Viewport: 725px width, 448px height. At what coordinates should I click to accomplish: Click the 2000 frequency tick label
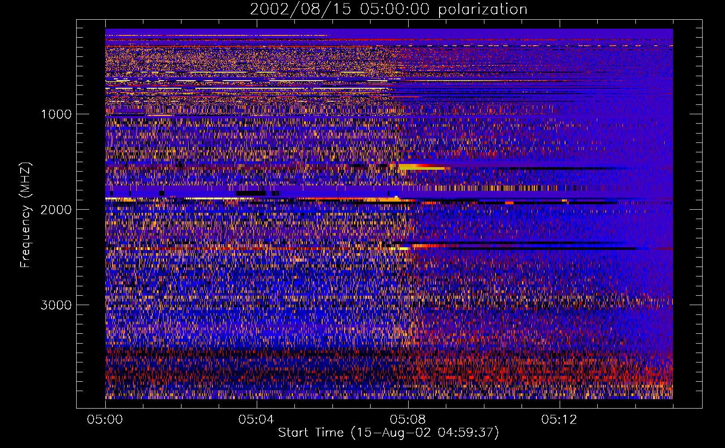click(56, 210)
